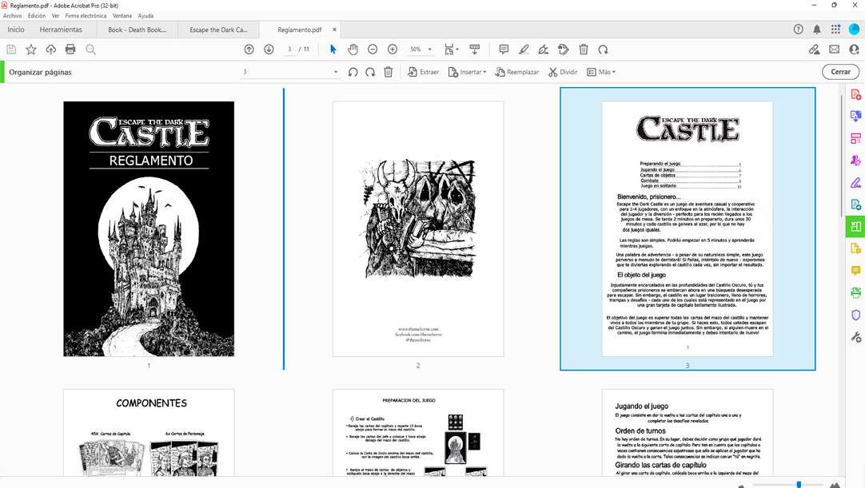Click the current page number field
The width and height of the screenshot is (865, 488).
pyautogui.click(x=289, y=50)
